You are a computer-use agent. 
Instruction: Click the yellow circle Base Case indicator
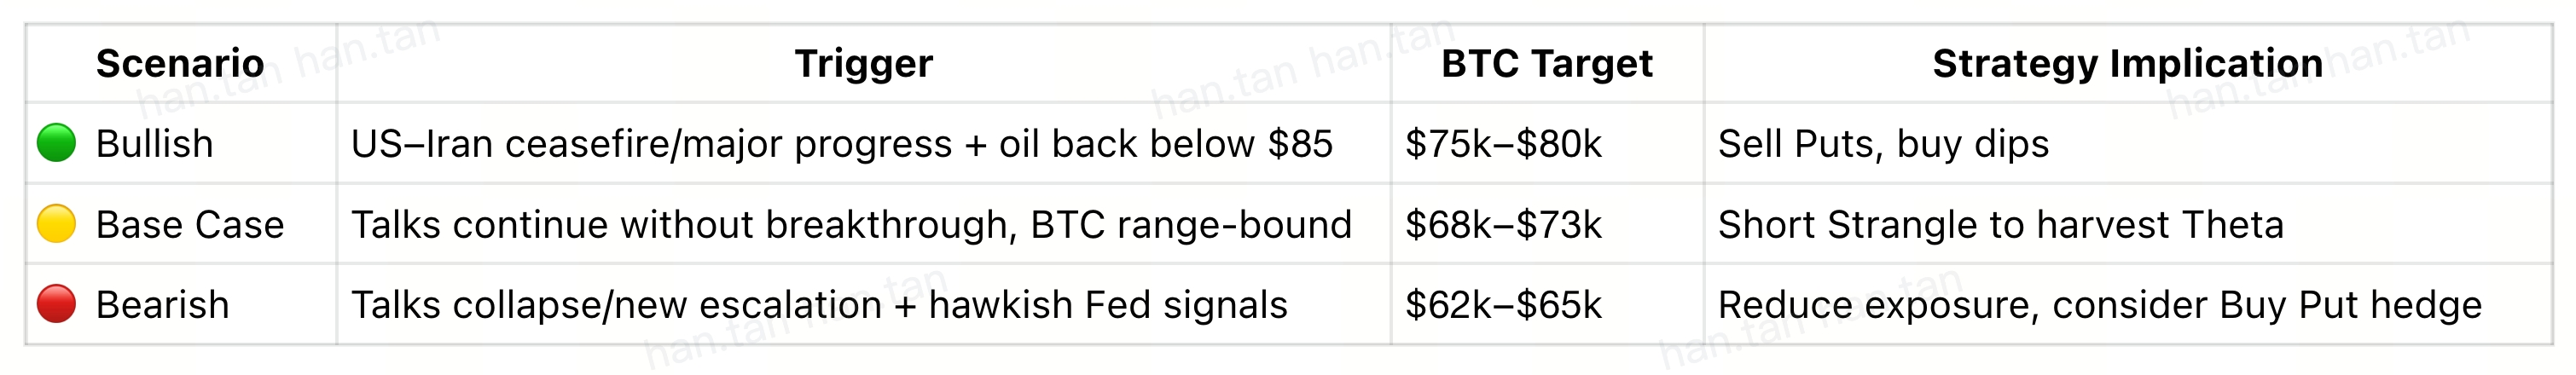[56, 224]
